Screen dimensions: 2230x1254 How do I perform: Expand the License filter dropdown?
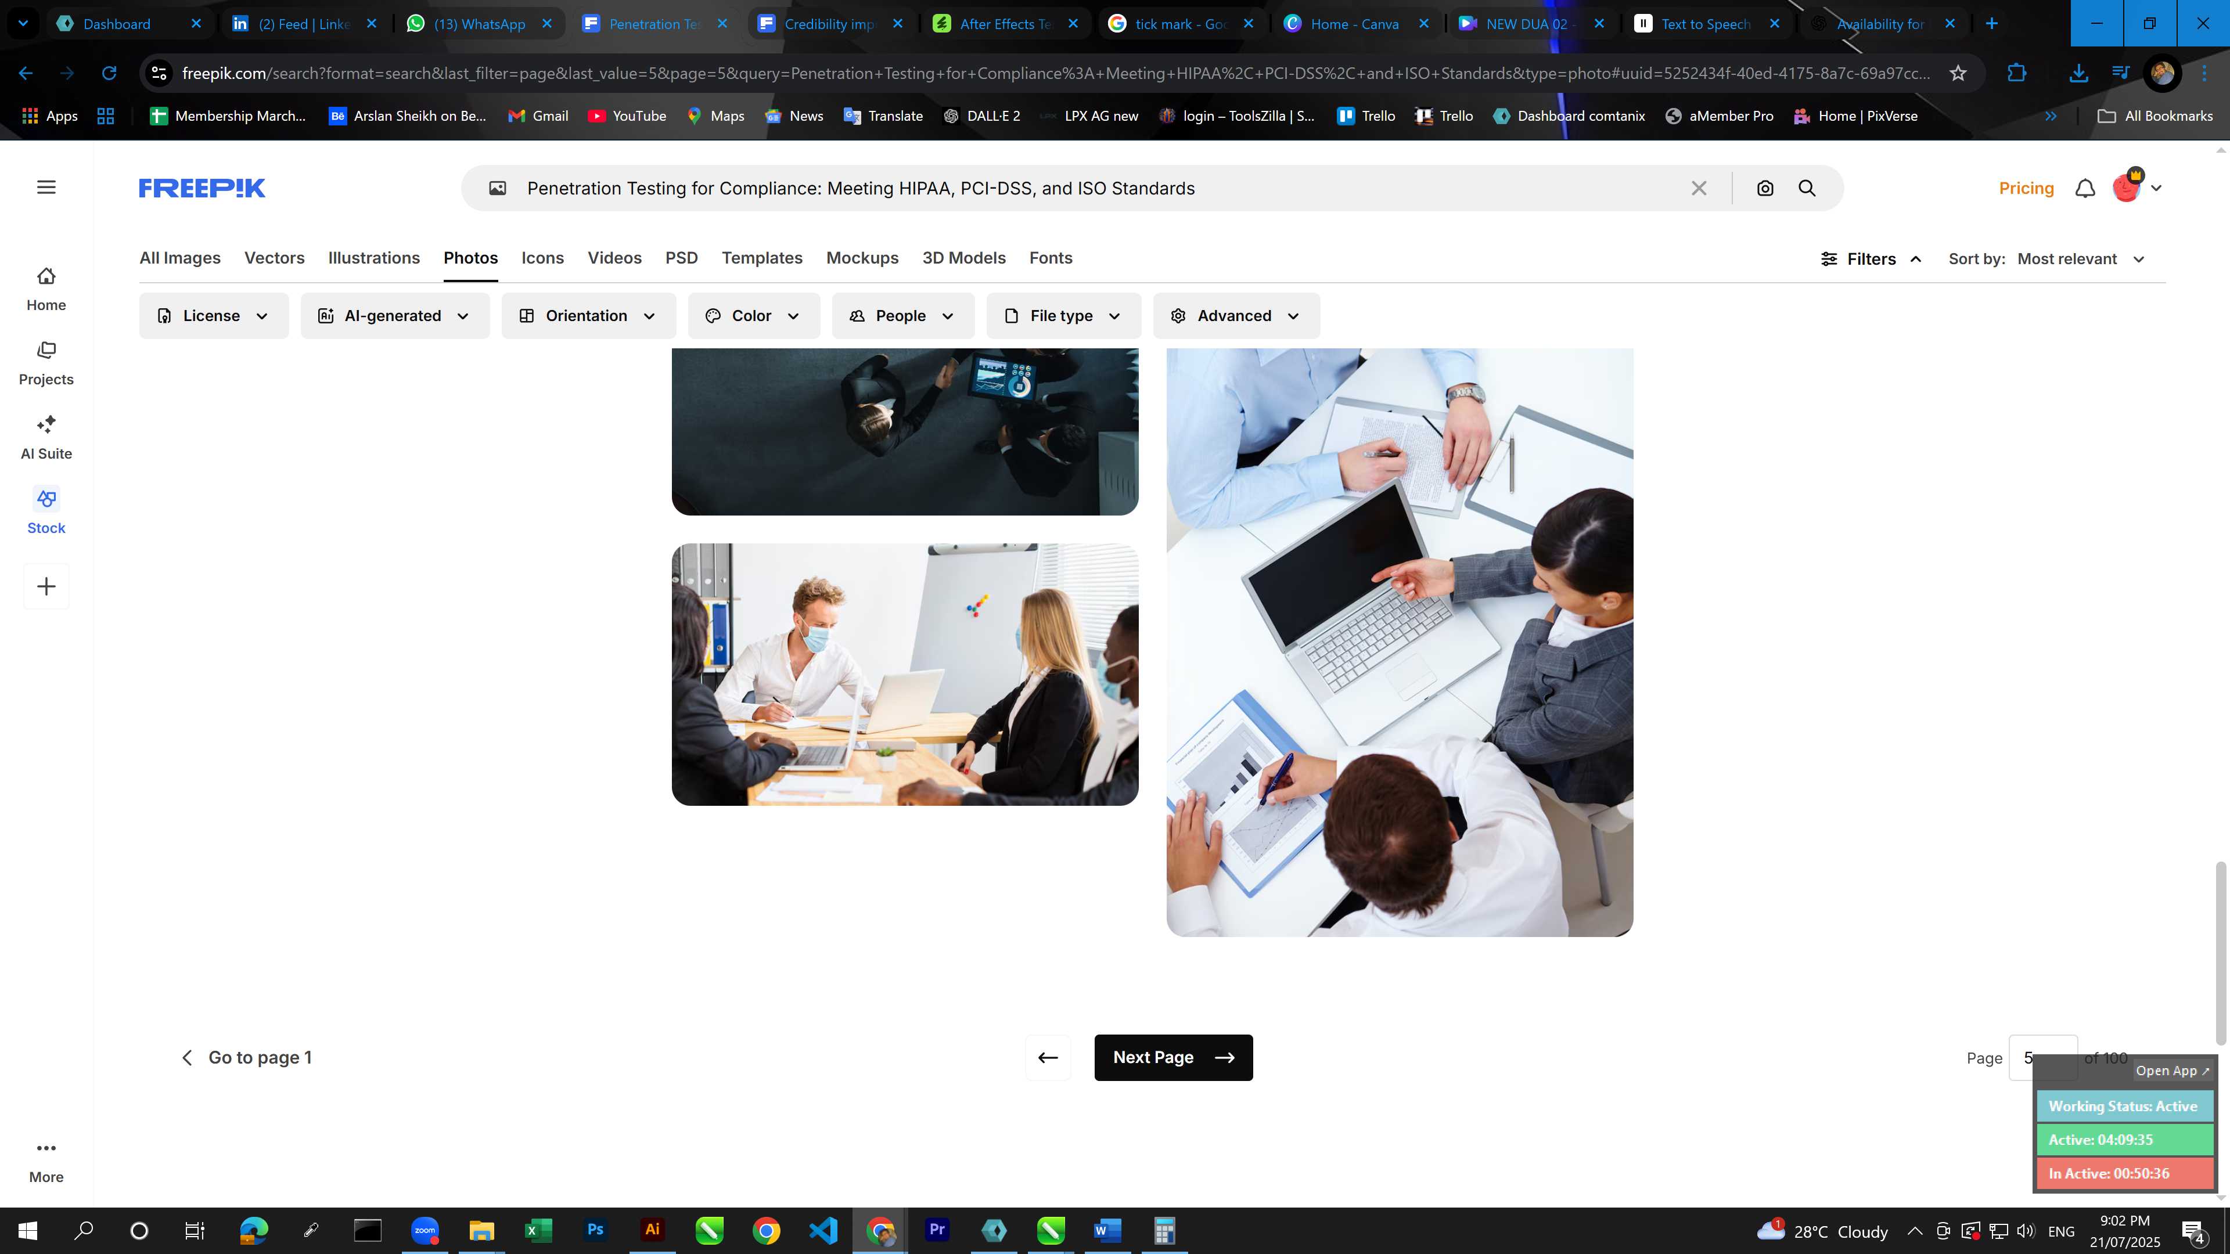point(214,316)
